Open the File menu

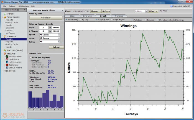pyautogui.click(x=5, y=6)
